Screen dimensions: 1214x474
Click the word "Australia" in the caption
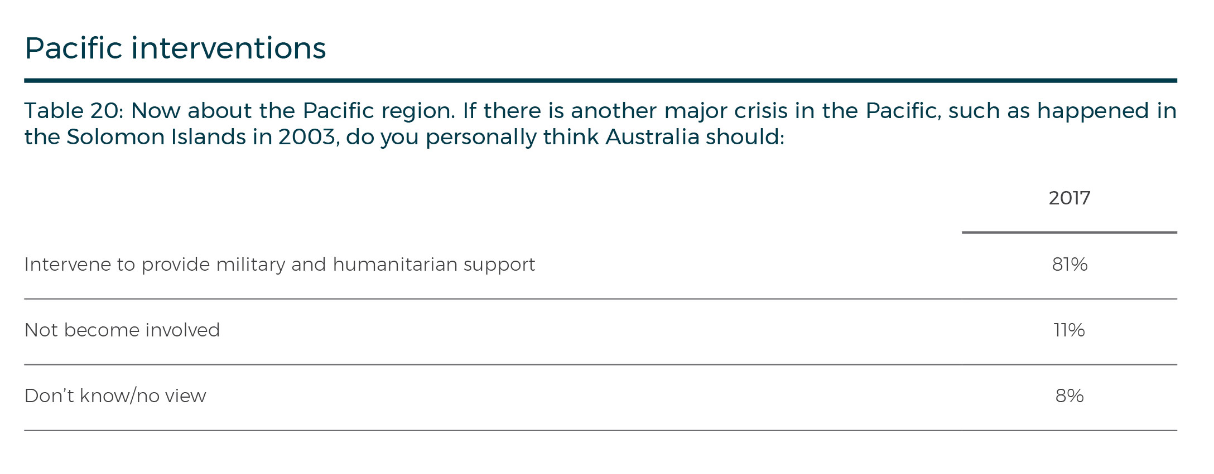(x=652, y=137)
